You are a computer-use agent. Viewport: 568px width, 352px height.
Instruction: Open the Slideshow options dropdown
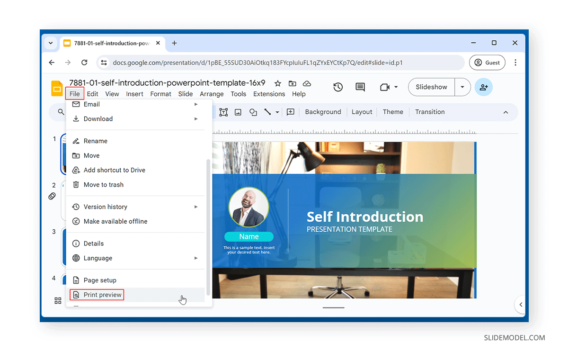(x=462, y=87)
